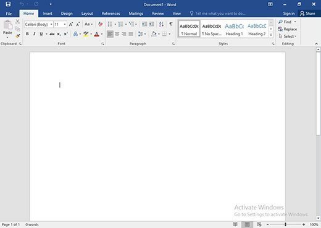This screenshot has width=321, height=228.
Task: Switch to the Design tab
Action: click(x=67, y=14)
